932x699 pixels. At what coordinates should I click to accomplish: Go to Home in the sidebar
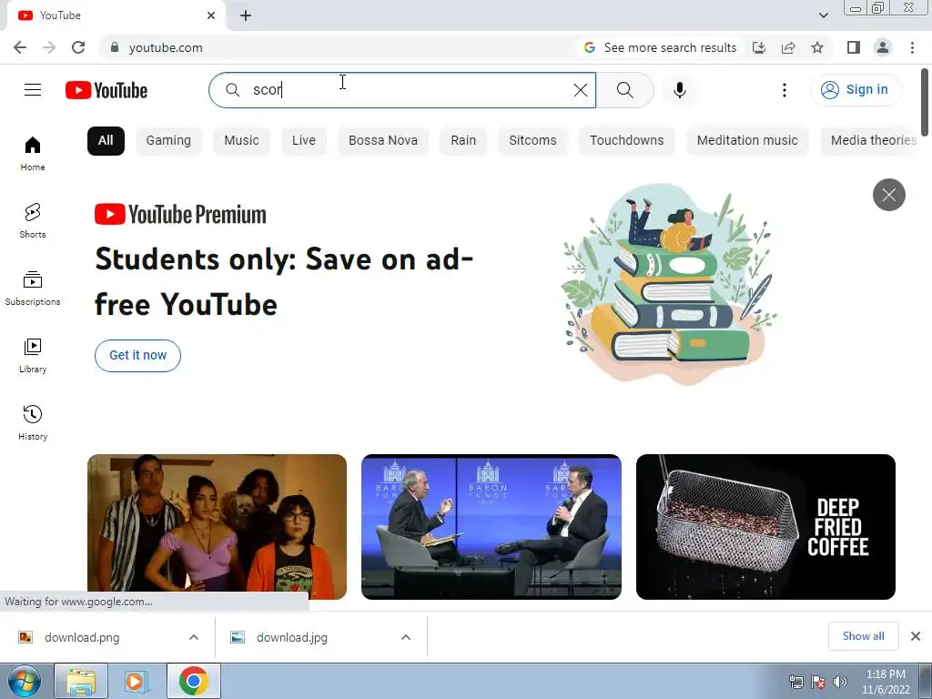(x=33, y=153)
